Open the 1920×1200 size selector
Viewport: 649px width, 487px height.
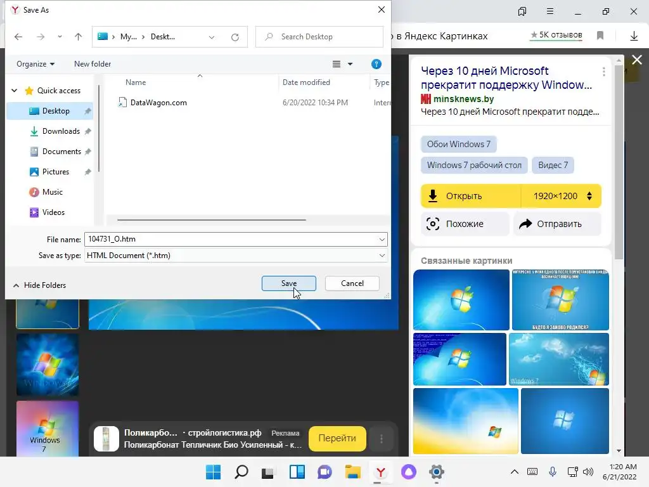pyautogui.click(x=562, y=196)
